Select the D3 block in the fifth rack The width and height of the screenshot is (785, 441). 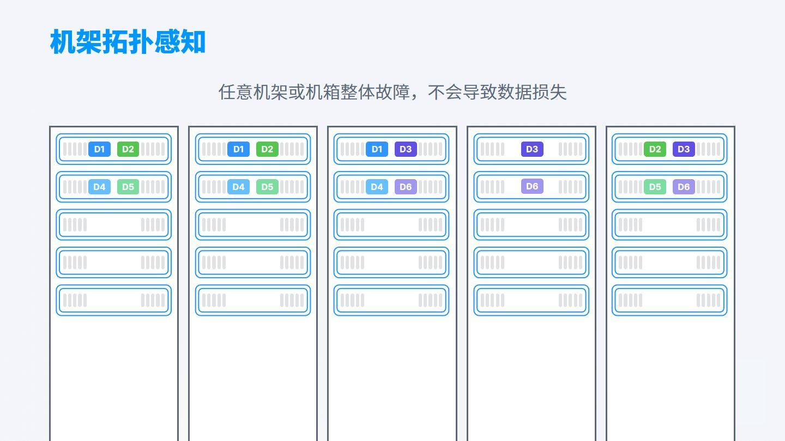tap(684, 149)
